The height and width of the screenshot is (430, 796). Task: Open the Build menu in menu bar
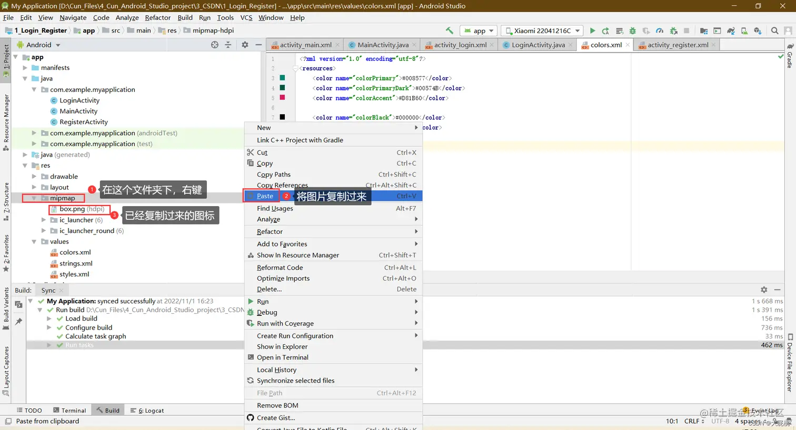(185, 17)
